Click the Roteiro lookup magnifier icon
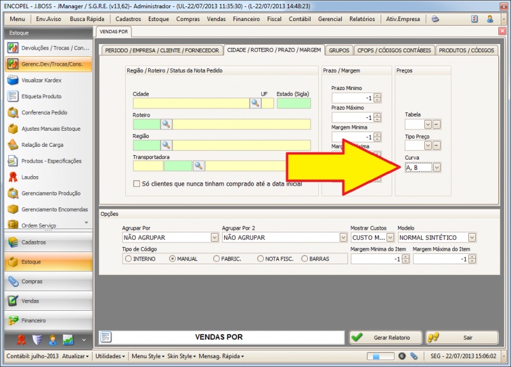Viewport: 511px width, 367px height. pyautogui.click(x=166, y=124)
